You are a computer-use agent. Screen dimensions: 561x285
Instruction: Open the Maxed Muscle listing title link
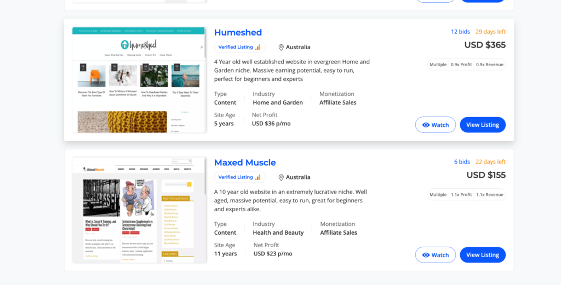[245, 162]
